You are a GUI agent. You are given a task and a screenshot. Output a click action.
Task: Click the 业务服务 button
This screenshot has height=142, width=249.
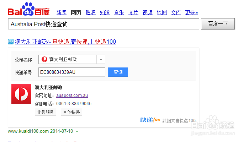click(46, 112)
